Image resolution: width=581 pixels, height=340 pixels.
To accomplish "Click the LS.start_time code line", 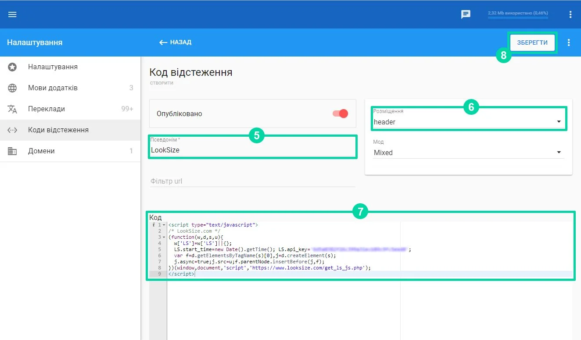I will click(292, 249).
